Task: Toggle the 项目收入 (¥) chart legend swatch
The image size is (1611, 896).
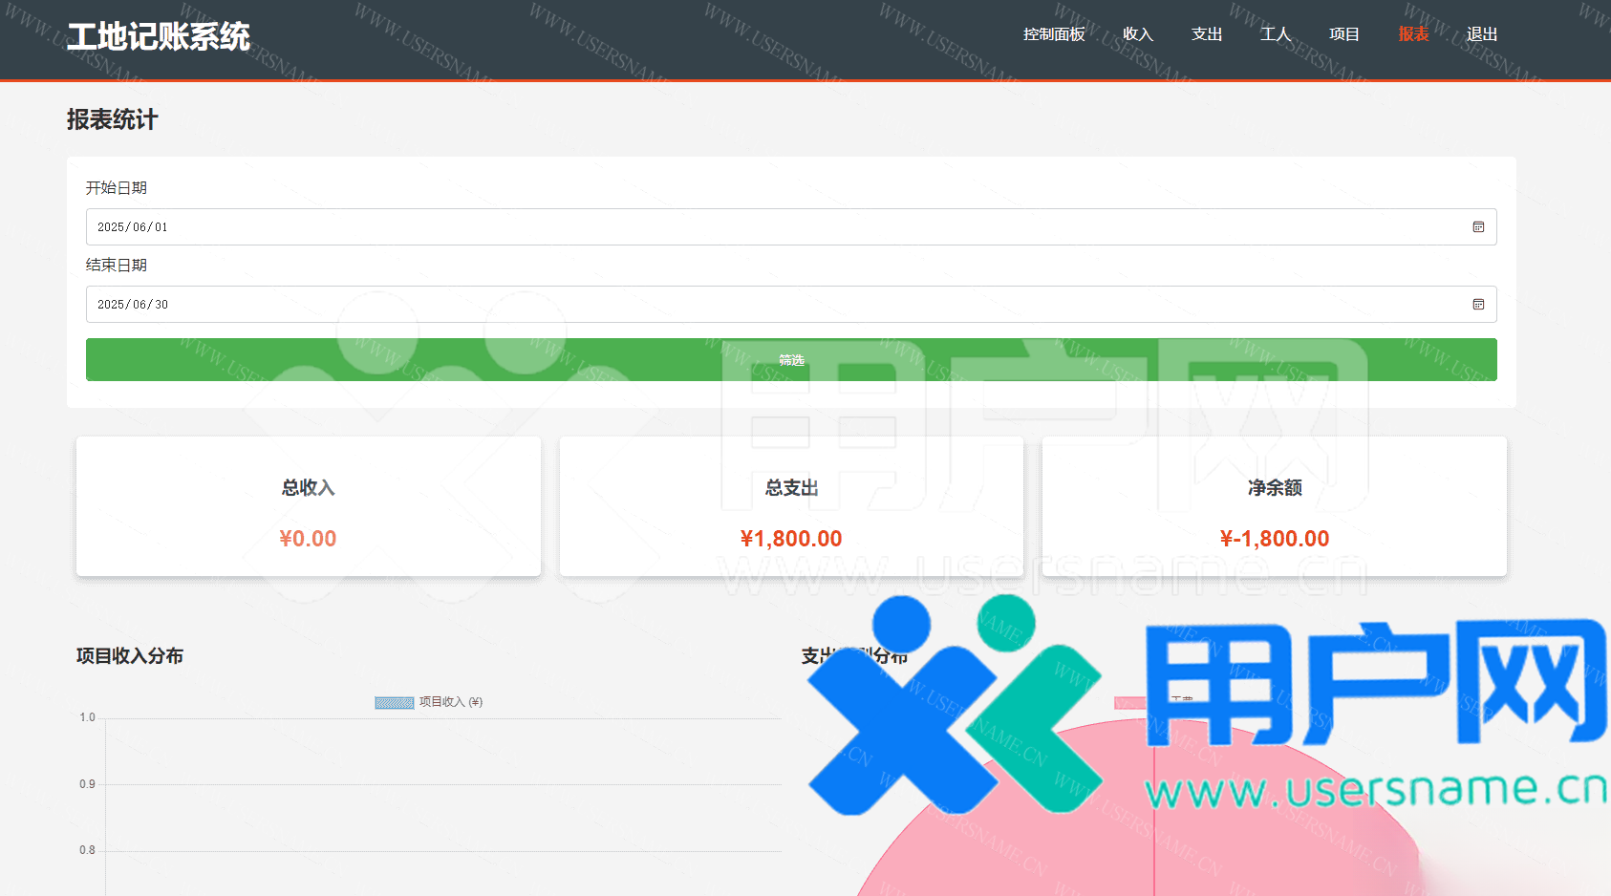Action: point(395,702)
